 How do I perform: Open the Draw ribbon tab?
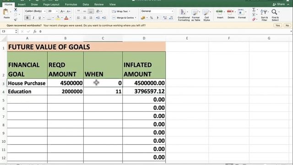[34, 4]
